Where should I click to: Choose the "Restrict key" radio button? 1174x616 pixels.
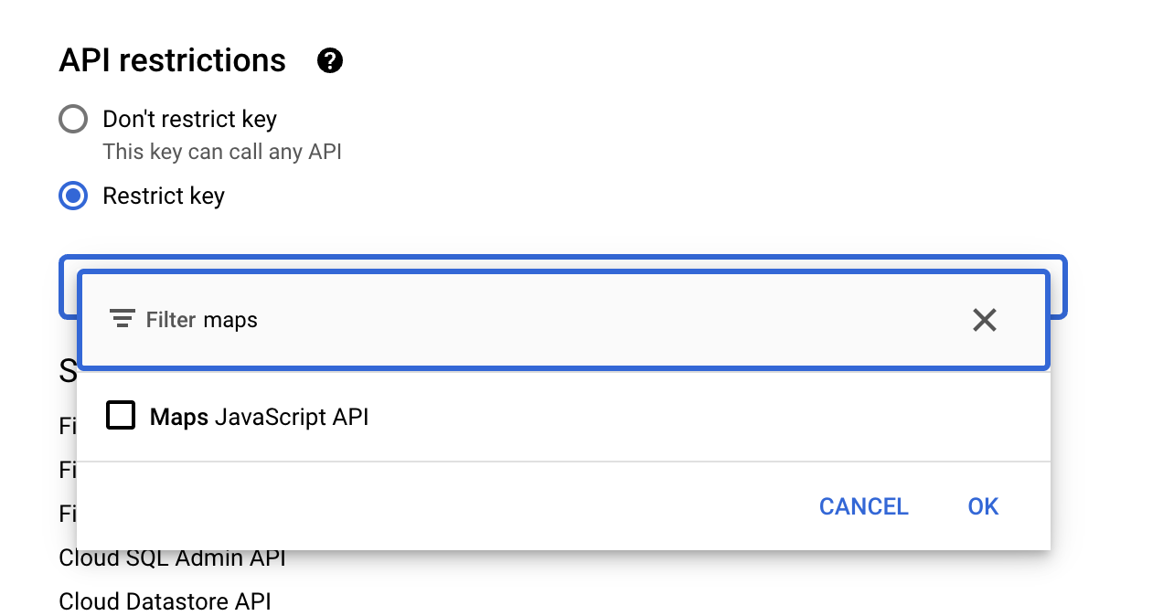(72, 196)
